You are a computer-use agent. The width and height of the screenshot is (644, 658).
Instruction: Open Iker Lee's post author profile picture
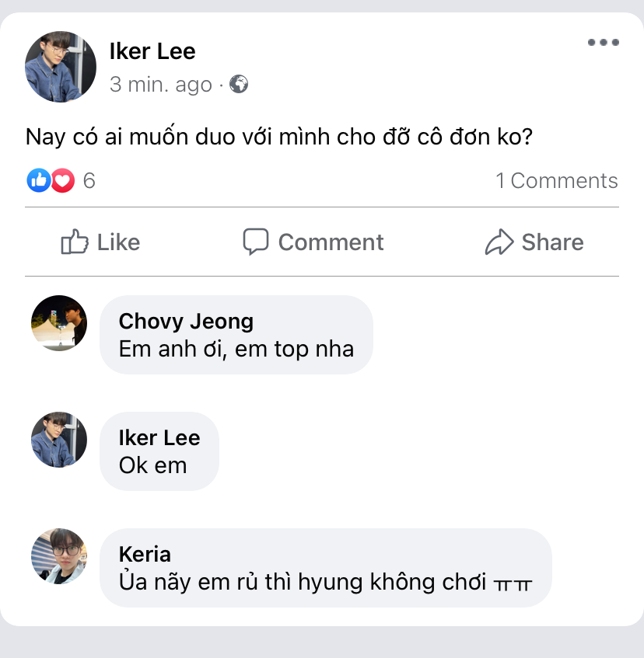(61, 67)
